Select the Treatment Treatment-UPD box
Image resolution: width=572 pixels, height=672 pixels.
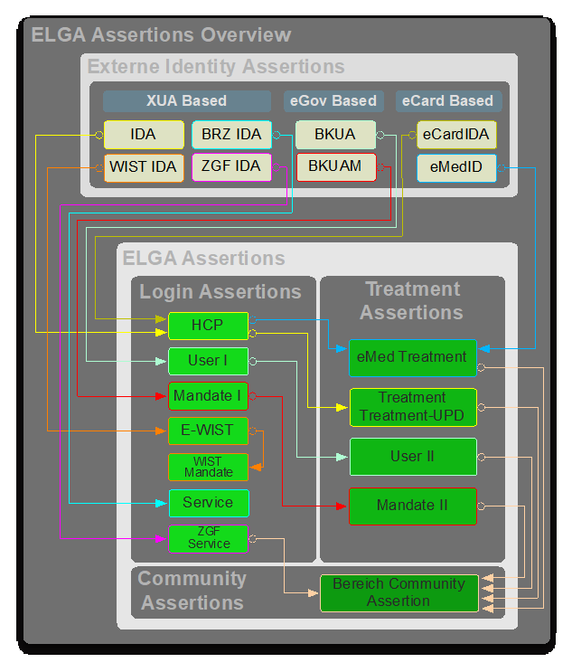[412, 407]
